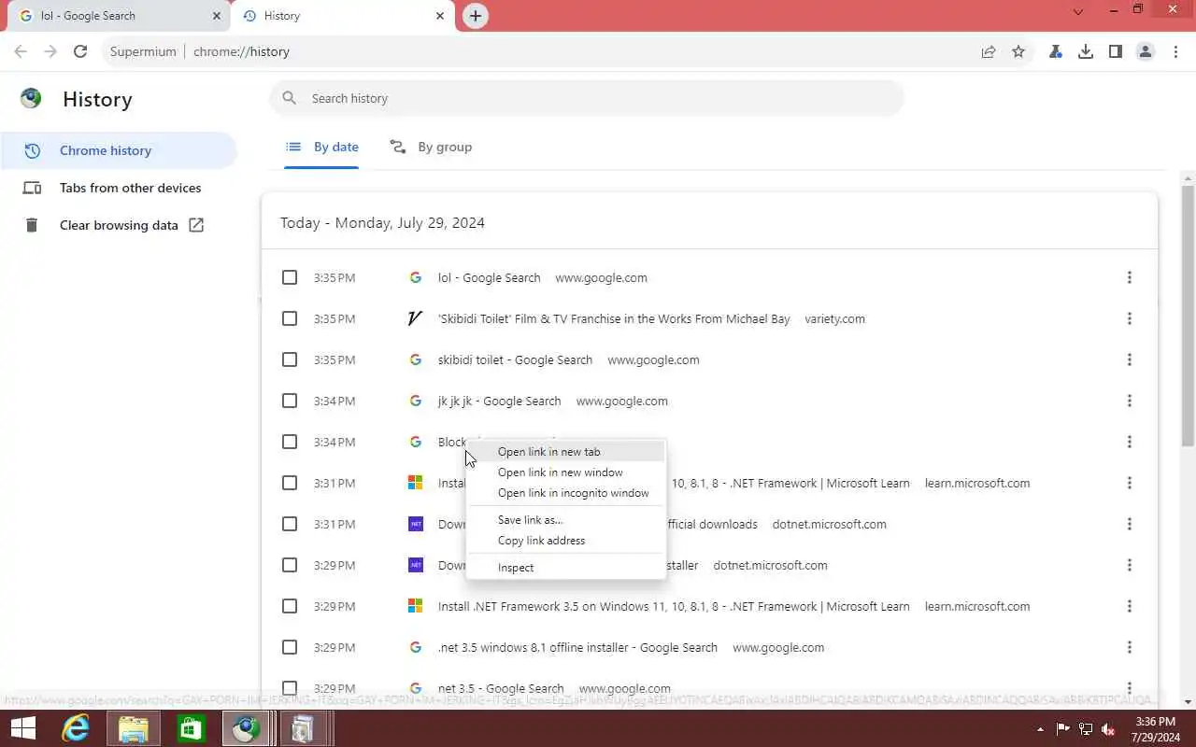Open actions menu for jk jk jk entry
The height and width of the screenshot is (747, 1196).
[1129, 401]
